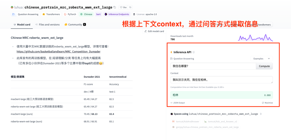Screen dimensions: 291x140
Task: Click the Dureader-2021 column header
Action: click(92, 77)
